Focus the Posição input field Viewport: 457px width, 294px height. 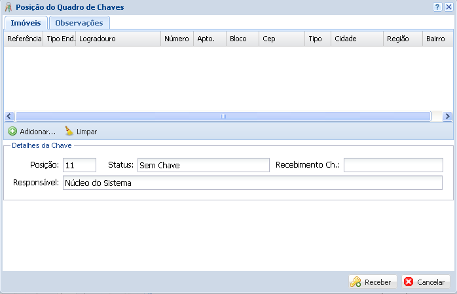79,165
